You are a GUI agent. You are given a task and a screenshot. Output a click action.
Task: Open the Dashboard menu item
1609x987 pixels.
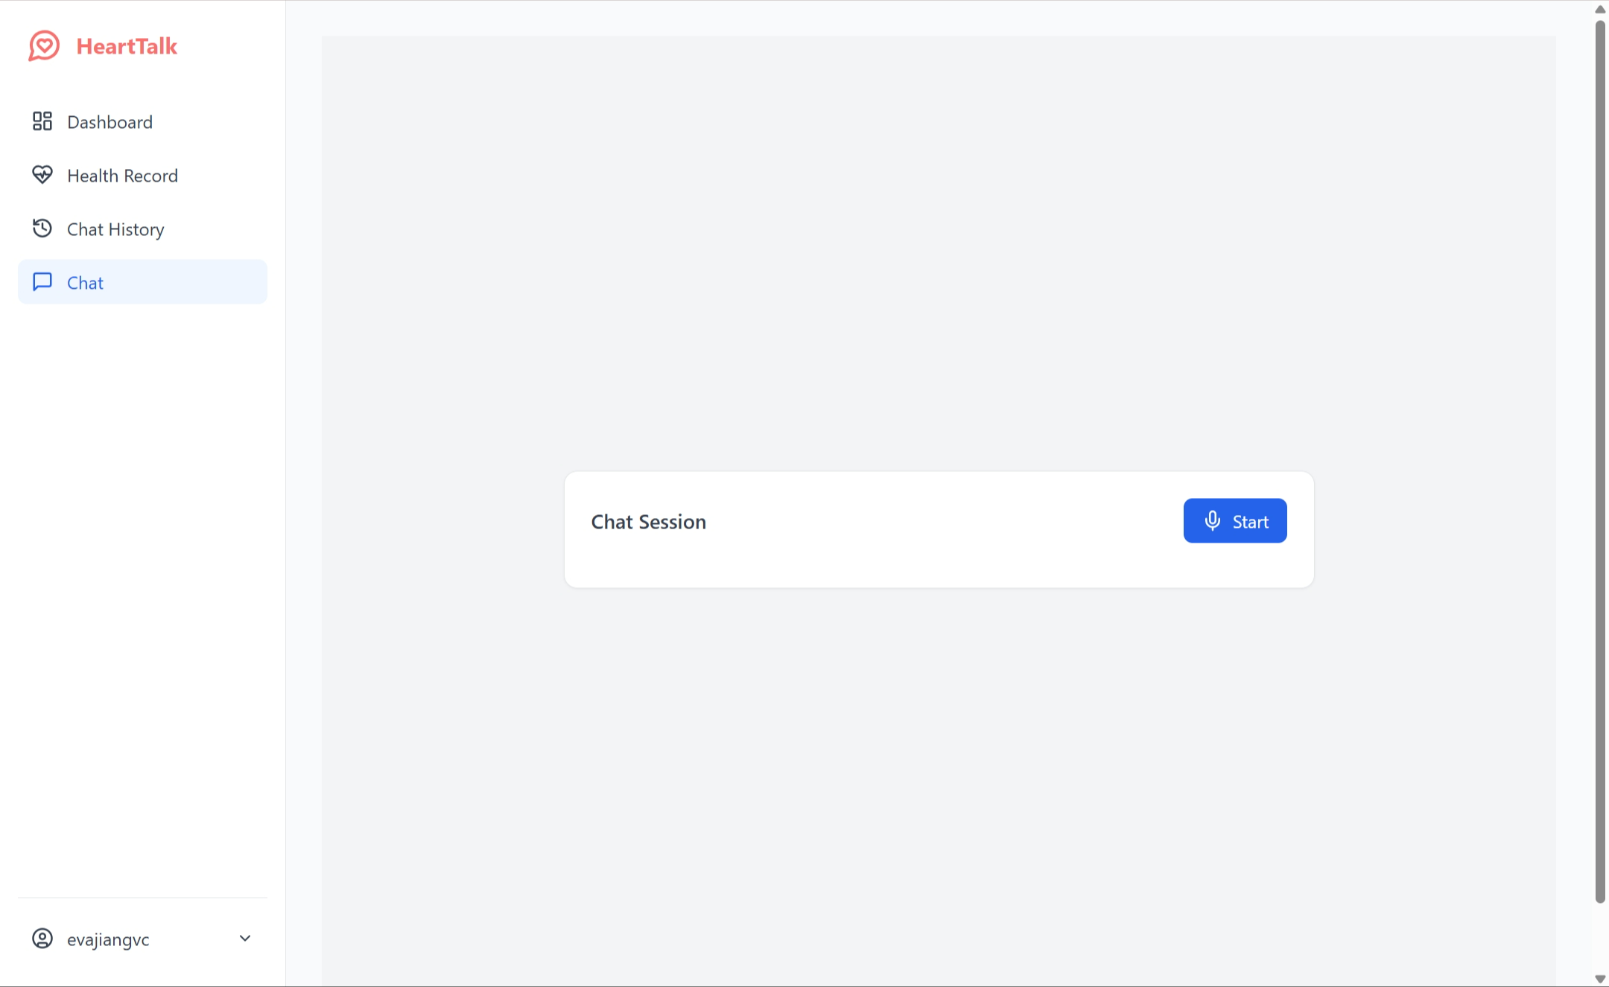click(x=110, y=122)
